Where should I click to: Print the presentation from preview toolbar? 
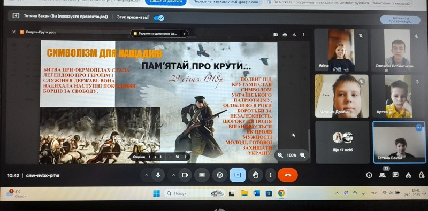(285, 35)
